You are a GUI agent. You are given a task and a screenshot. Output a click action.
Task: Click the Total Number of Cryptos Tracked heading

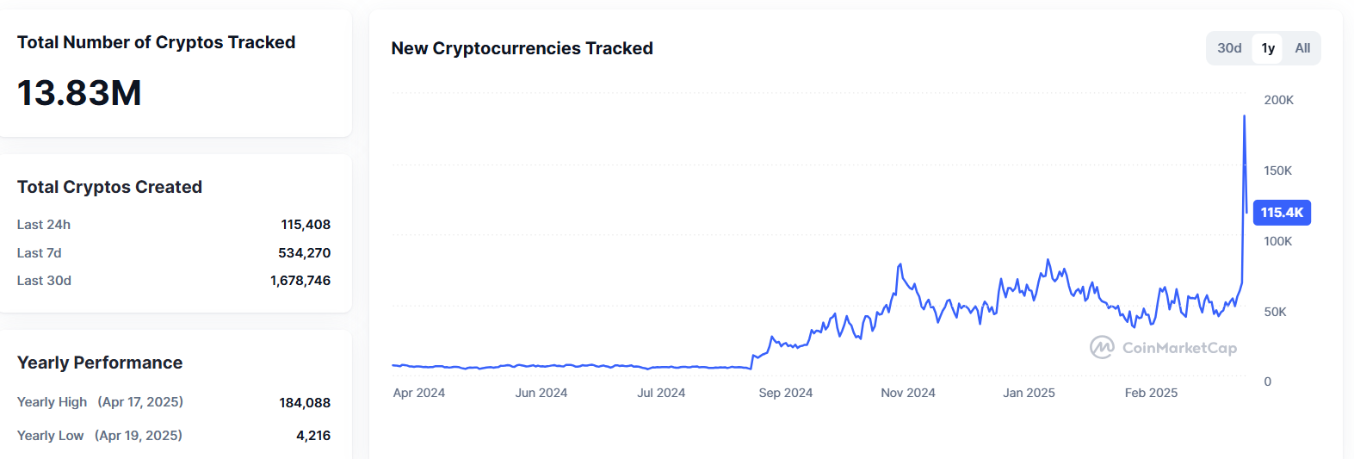156,42
